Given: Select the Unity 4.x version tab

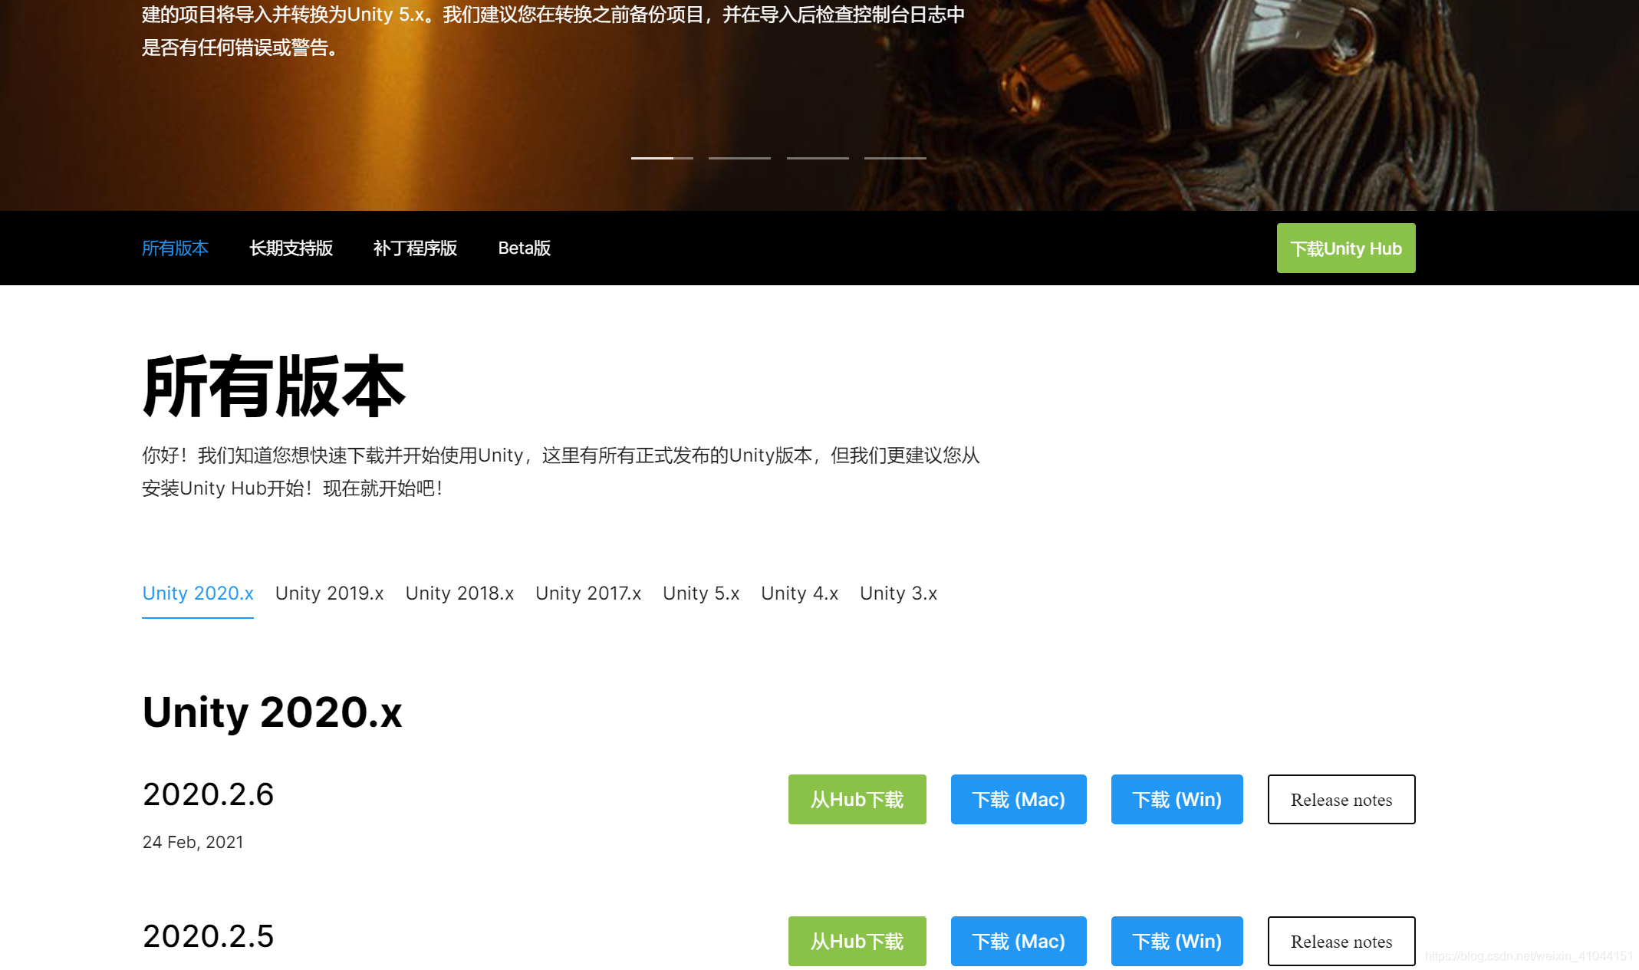Looking at the screenshot, I should click(x=799, y=594).
